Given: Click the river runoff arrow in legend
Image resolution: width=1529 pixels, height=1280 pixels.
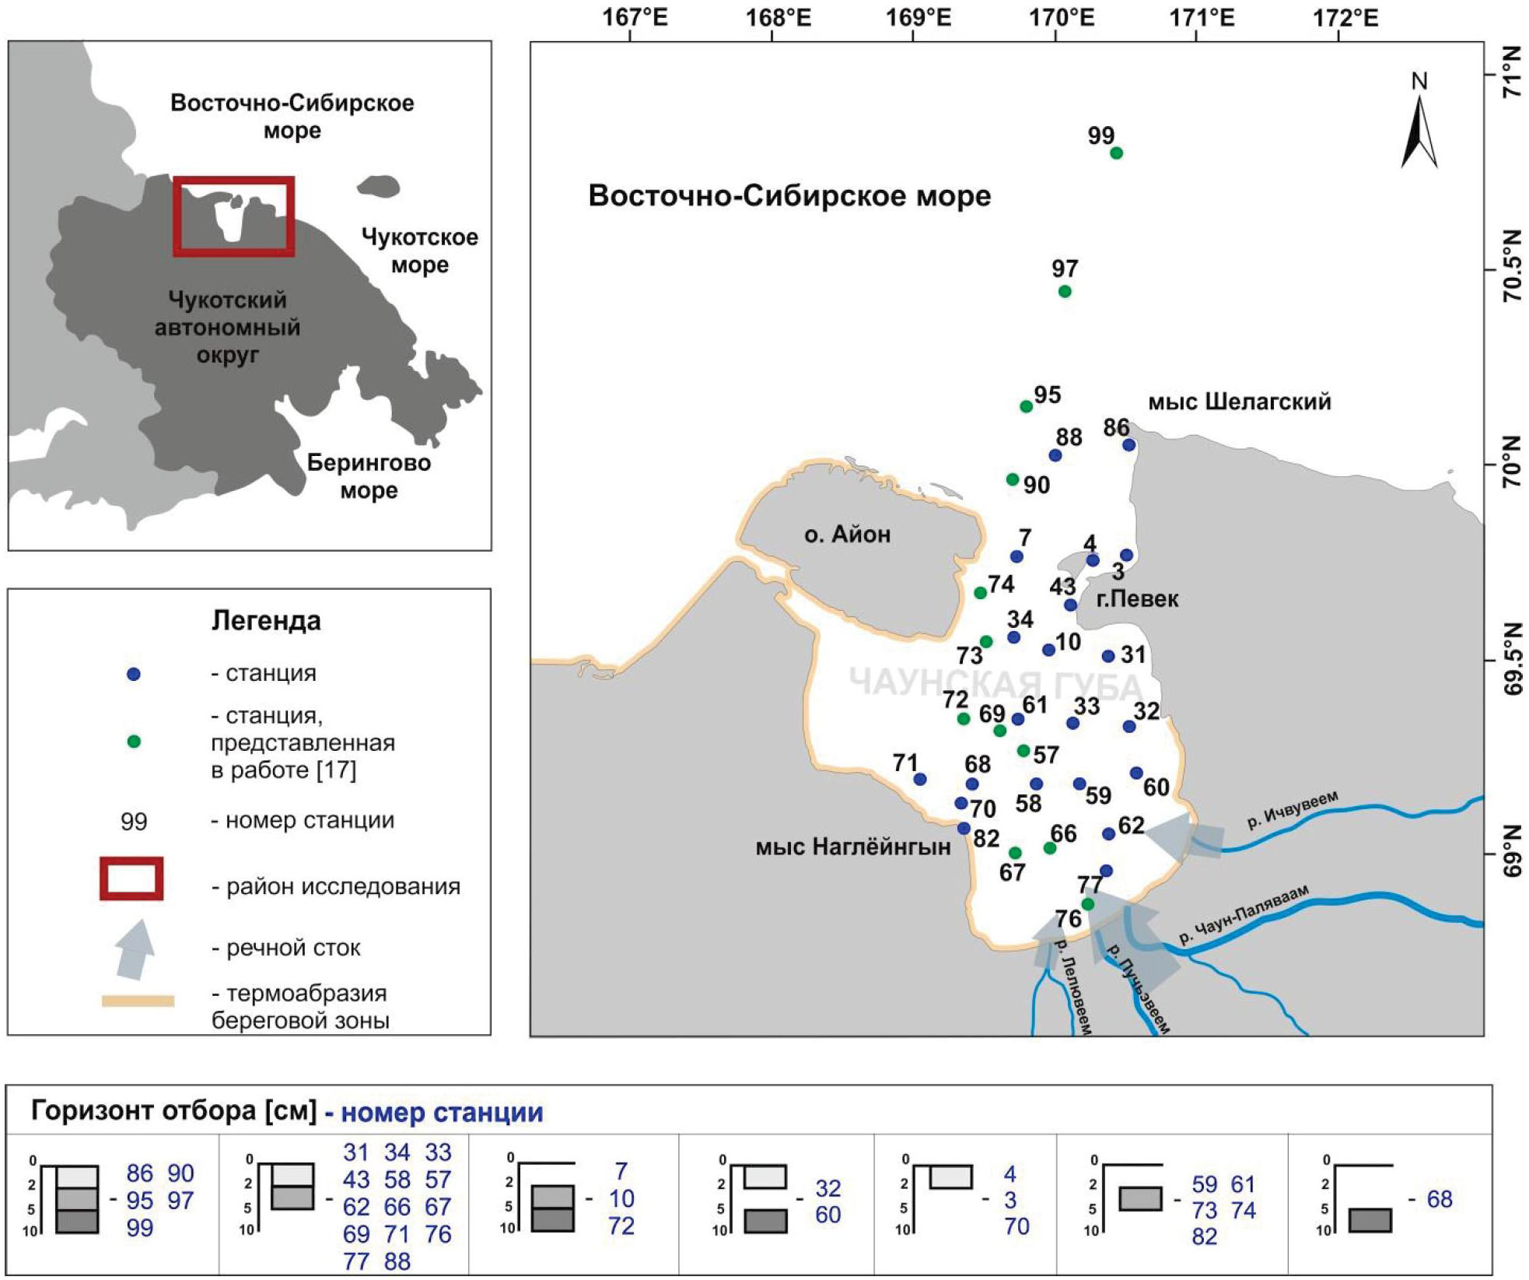Looking at the screenshot, I should pyautogui.click(x=135, y=949).
